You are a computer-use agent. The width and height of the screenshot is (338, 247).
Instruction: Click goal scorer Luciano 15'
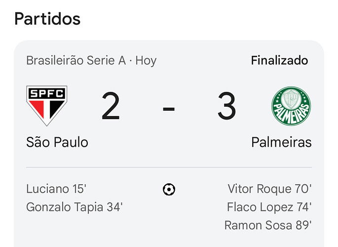click(x=56, y=189)
